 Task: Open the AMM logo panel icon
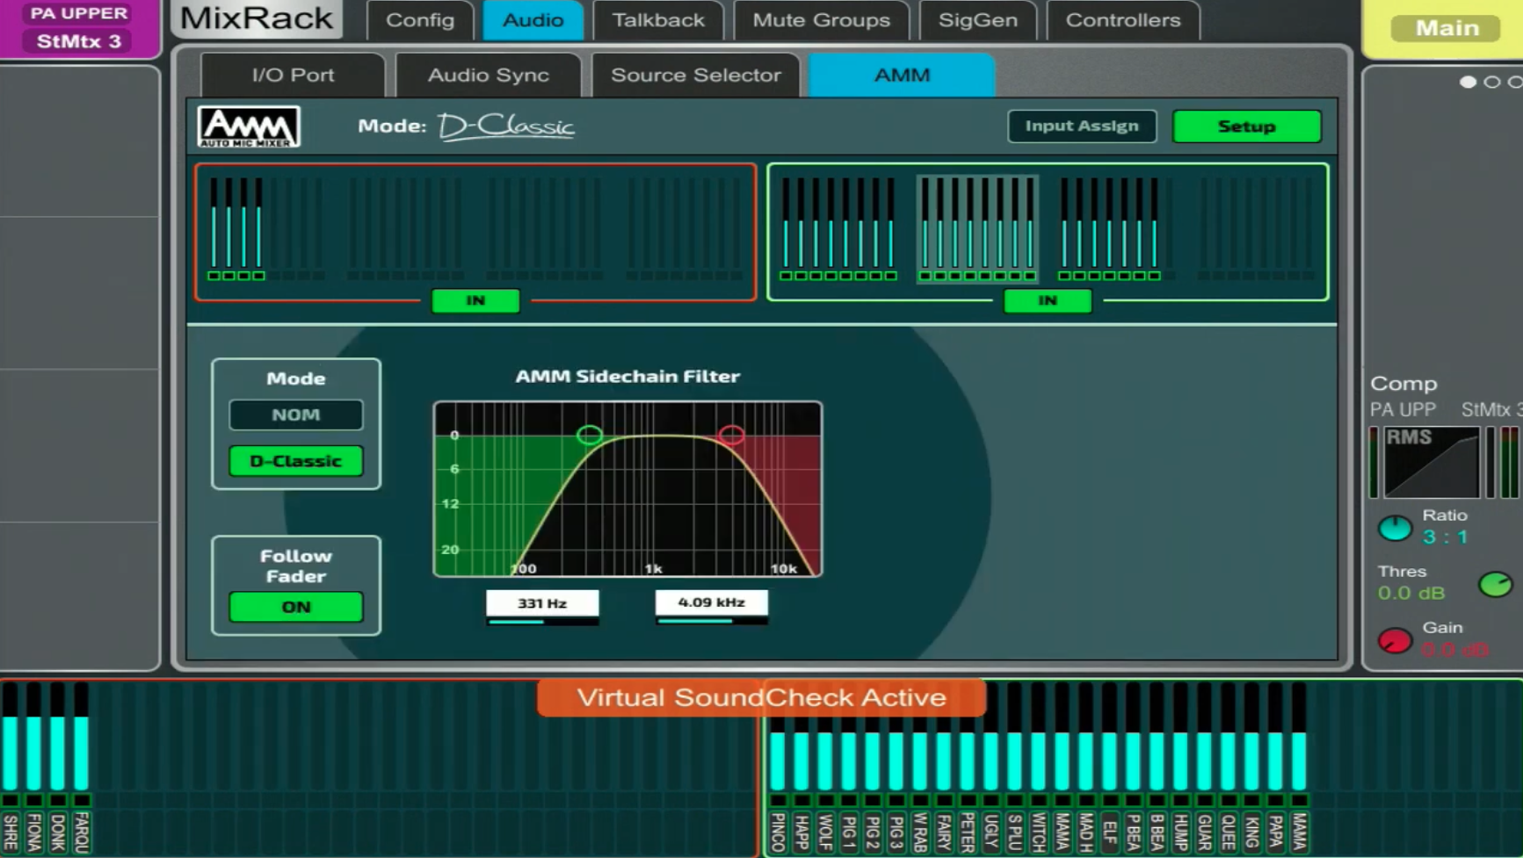click(x=247, y=126)
